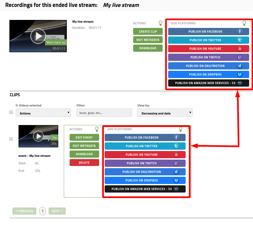
Task: Click the red DELETE button
Action: click(84, 163)
